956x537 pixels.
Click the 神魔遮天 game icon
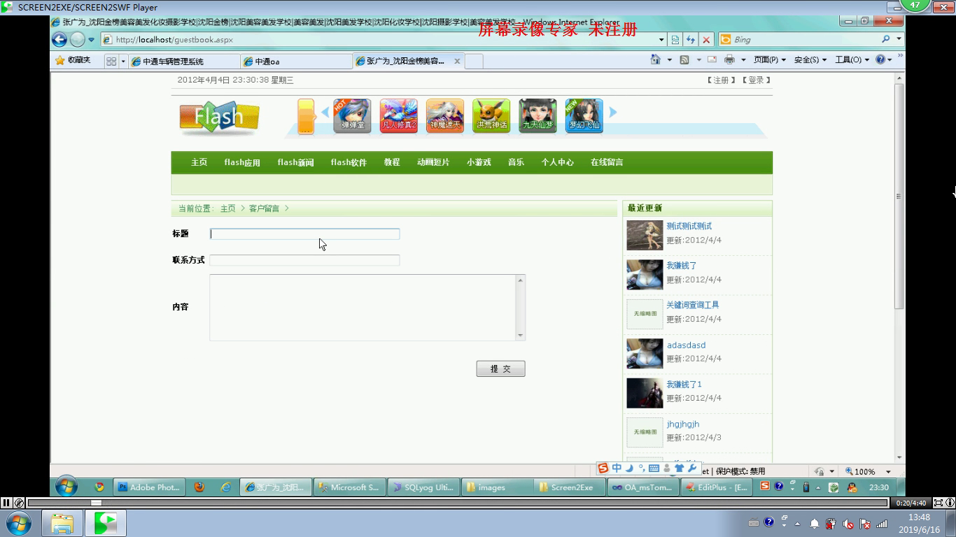(x=445, y=116)
